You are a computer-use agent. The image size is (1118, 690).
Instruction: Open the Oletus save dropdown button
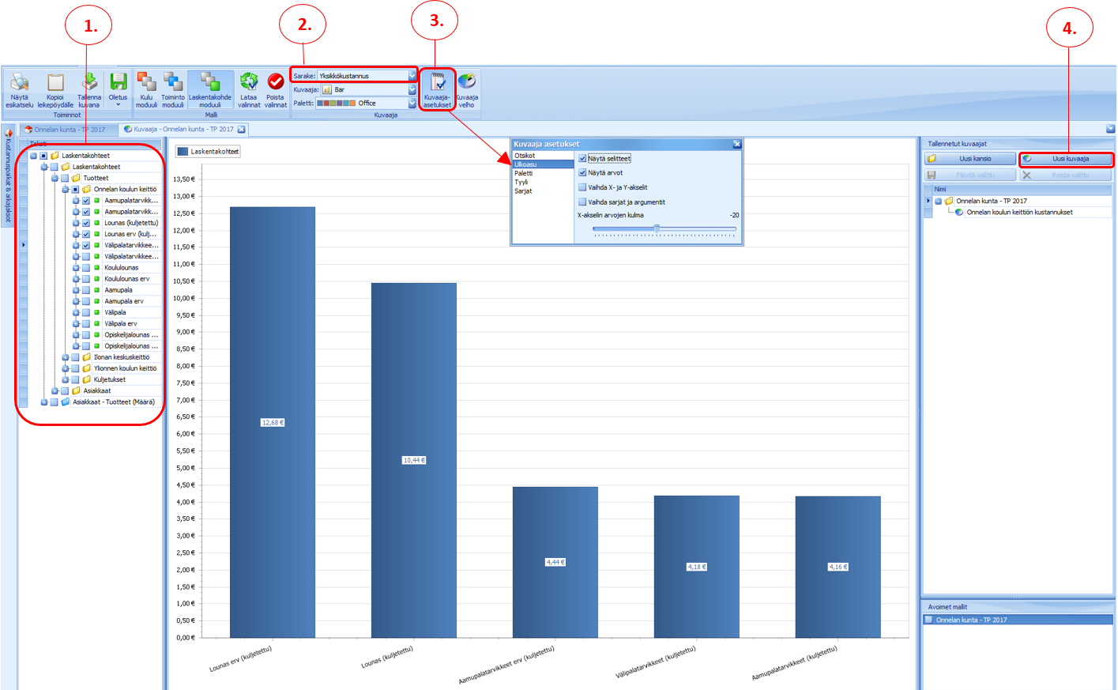point(118,90)
